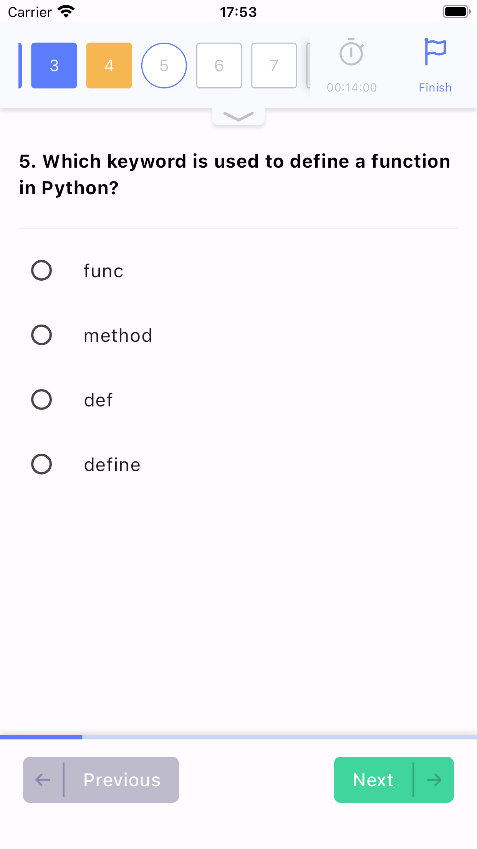Select the 'method' radio option
The width and height of the screenshot is (477, 849).
(41, 335)
